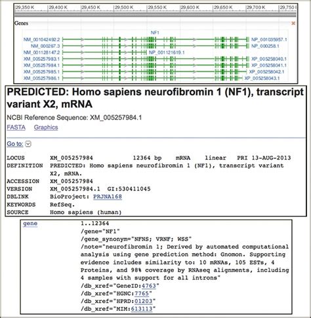Open MIM 613113 link

point(142,309)
